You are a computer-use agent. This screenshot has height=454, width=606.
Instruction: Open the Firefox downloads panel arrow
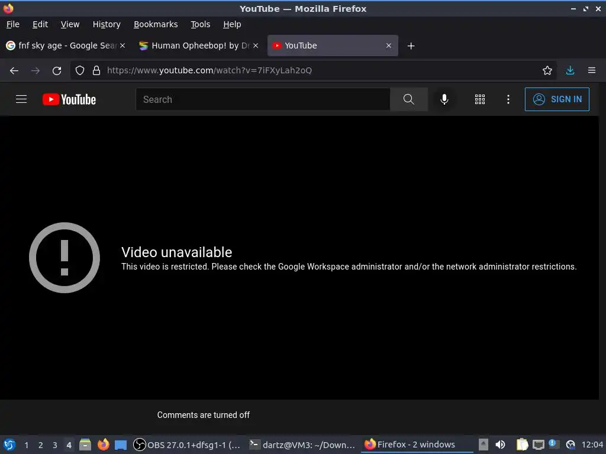pyautogui.click(x=570, y=70)
